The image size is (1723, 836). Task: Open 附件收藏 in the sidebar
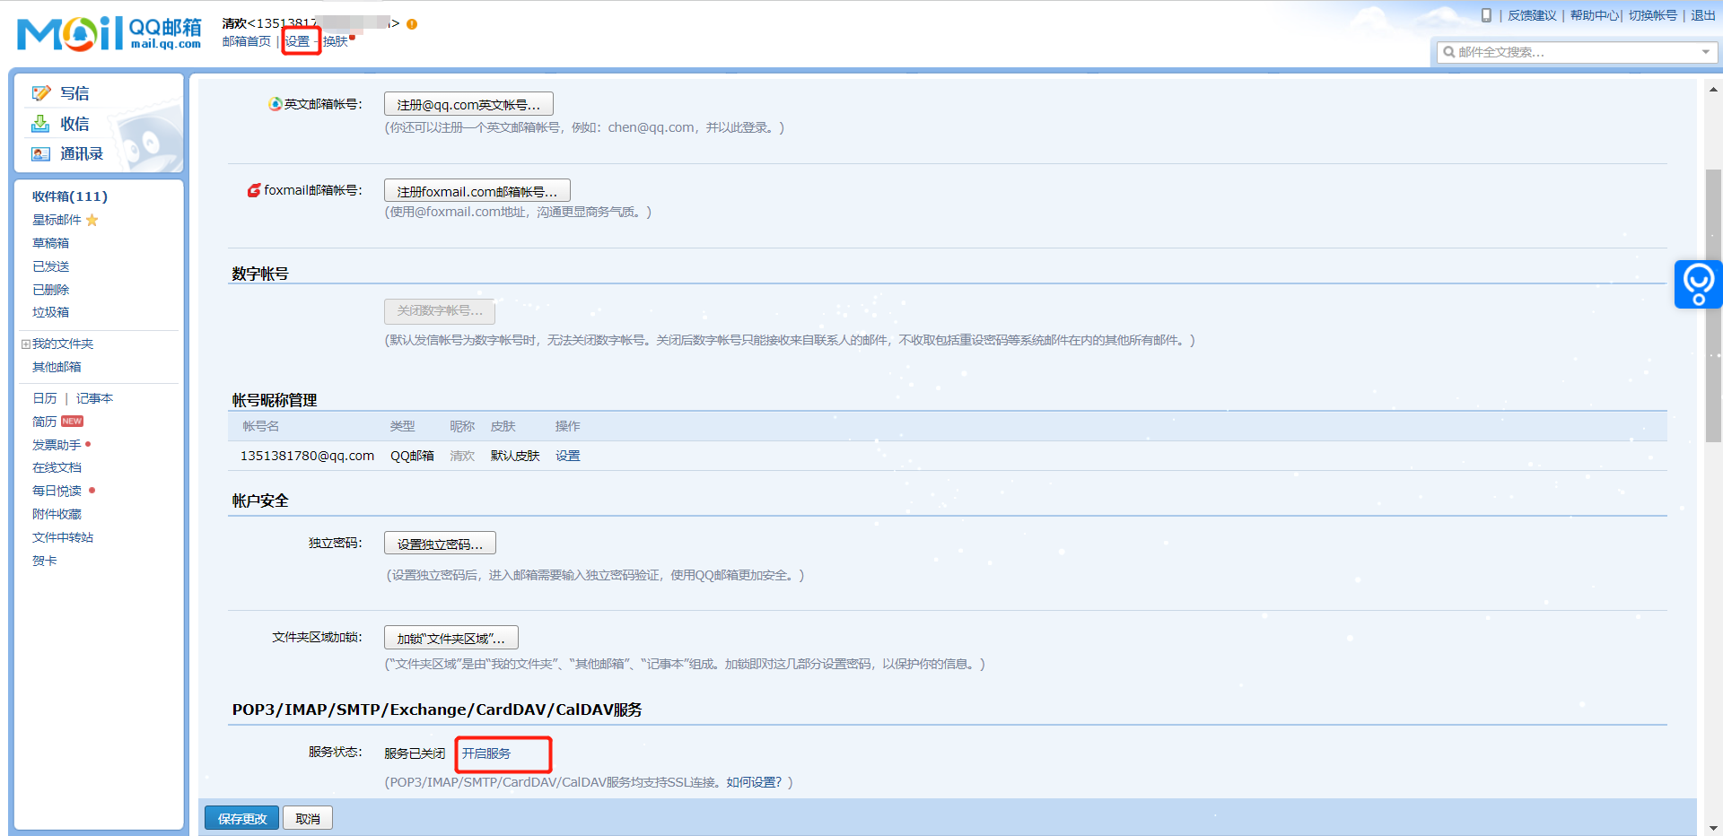coord(57,514)
